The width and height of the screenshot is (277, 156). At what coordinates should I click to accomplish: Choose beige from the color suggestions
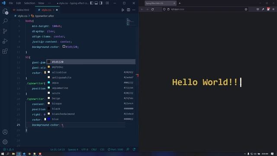[x=91, y=98]
